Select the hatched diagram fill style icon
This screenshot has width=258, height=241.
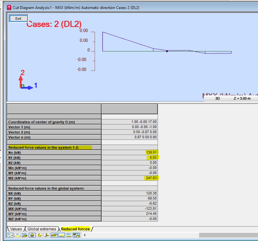32,235
